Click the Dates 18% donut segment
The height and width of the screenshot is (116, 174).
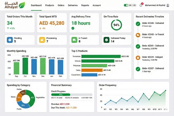click(19, 98)
